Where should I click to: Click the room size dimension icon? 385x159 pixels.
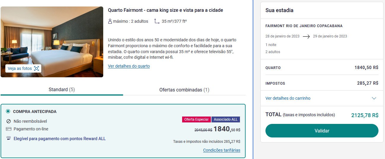[157, 21]
